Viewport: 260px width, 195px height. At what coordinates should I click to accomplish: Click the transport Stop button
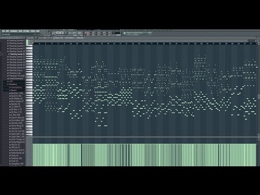click(x=62, y=33)
